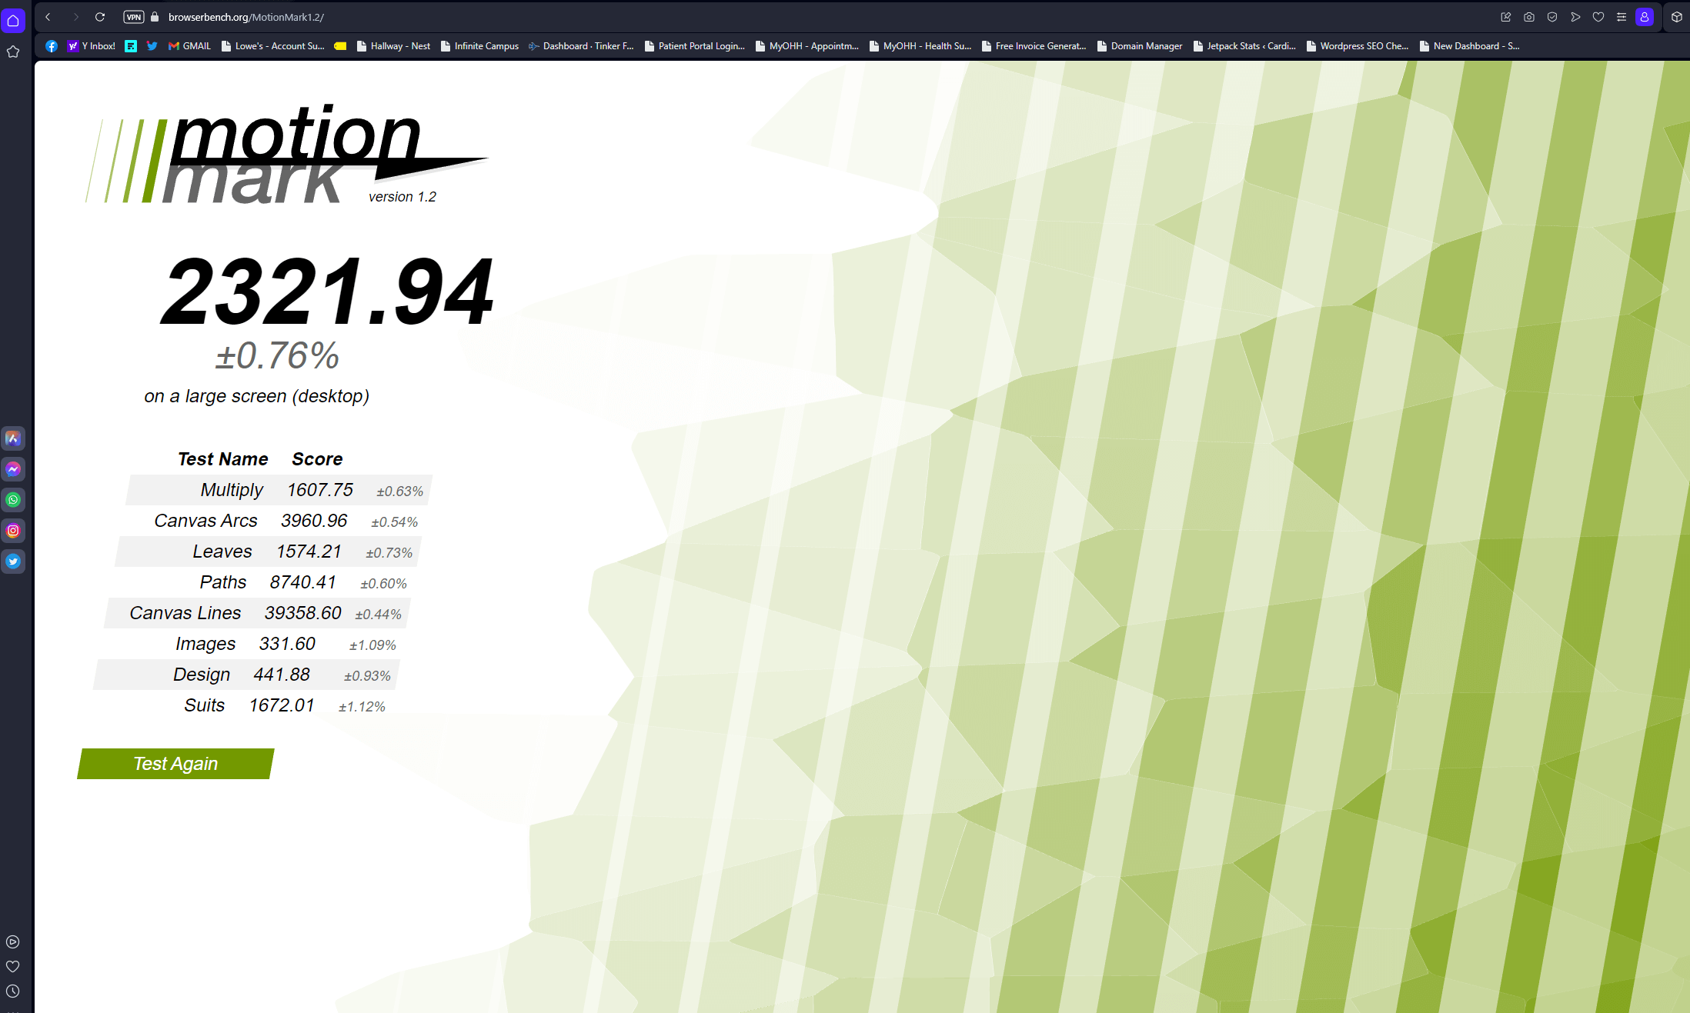This screenshot has height=1013, width=1690.
Task: Open the Dashboard · Tinker bookmark
Action: coord(581,46)
